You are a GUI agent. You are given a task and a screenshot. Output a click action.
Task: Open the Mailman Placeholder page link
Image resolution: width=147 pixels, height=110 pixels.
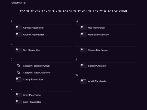[x=99, y=35]
